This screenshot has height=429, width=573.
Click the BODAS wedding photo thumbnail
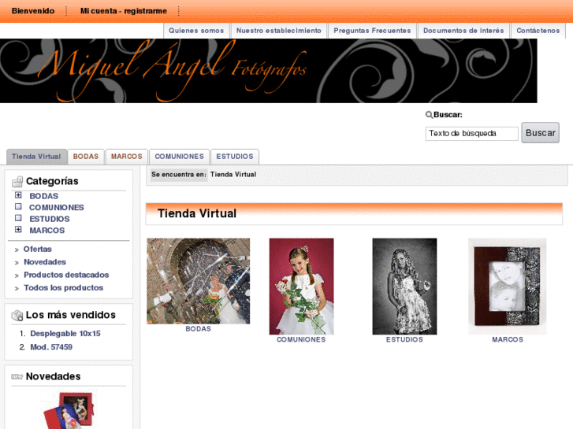coord(199,281)
